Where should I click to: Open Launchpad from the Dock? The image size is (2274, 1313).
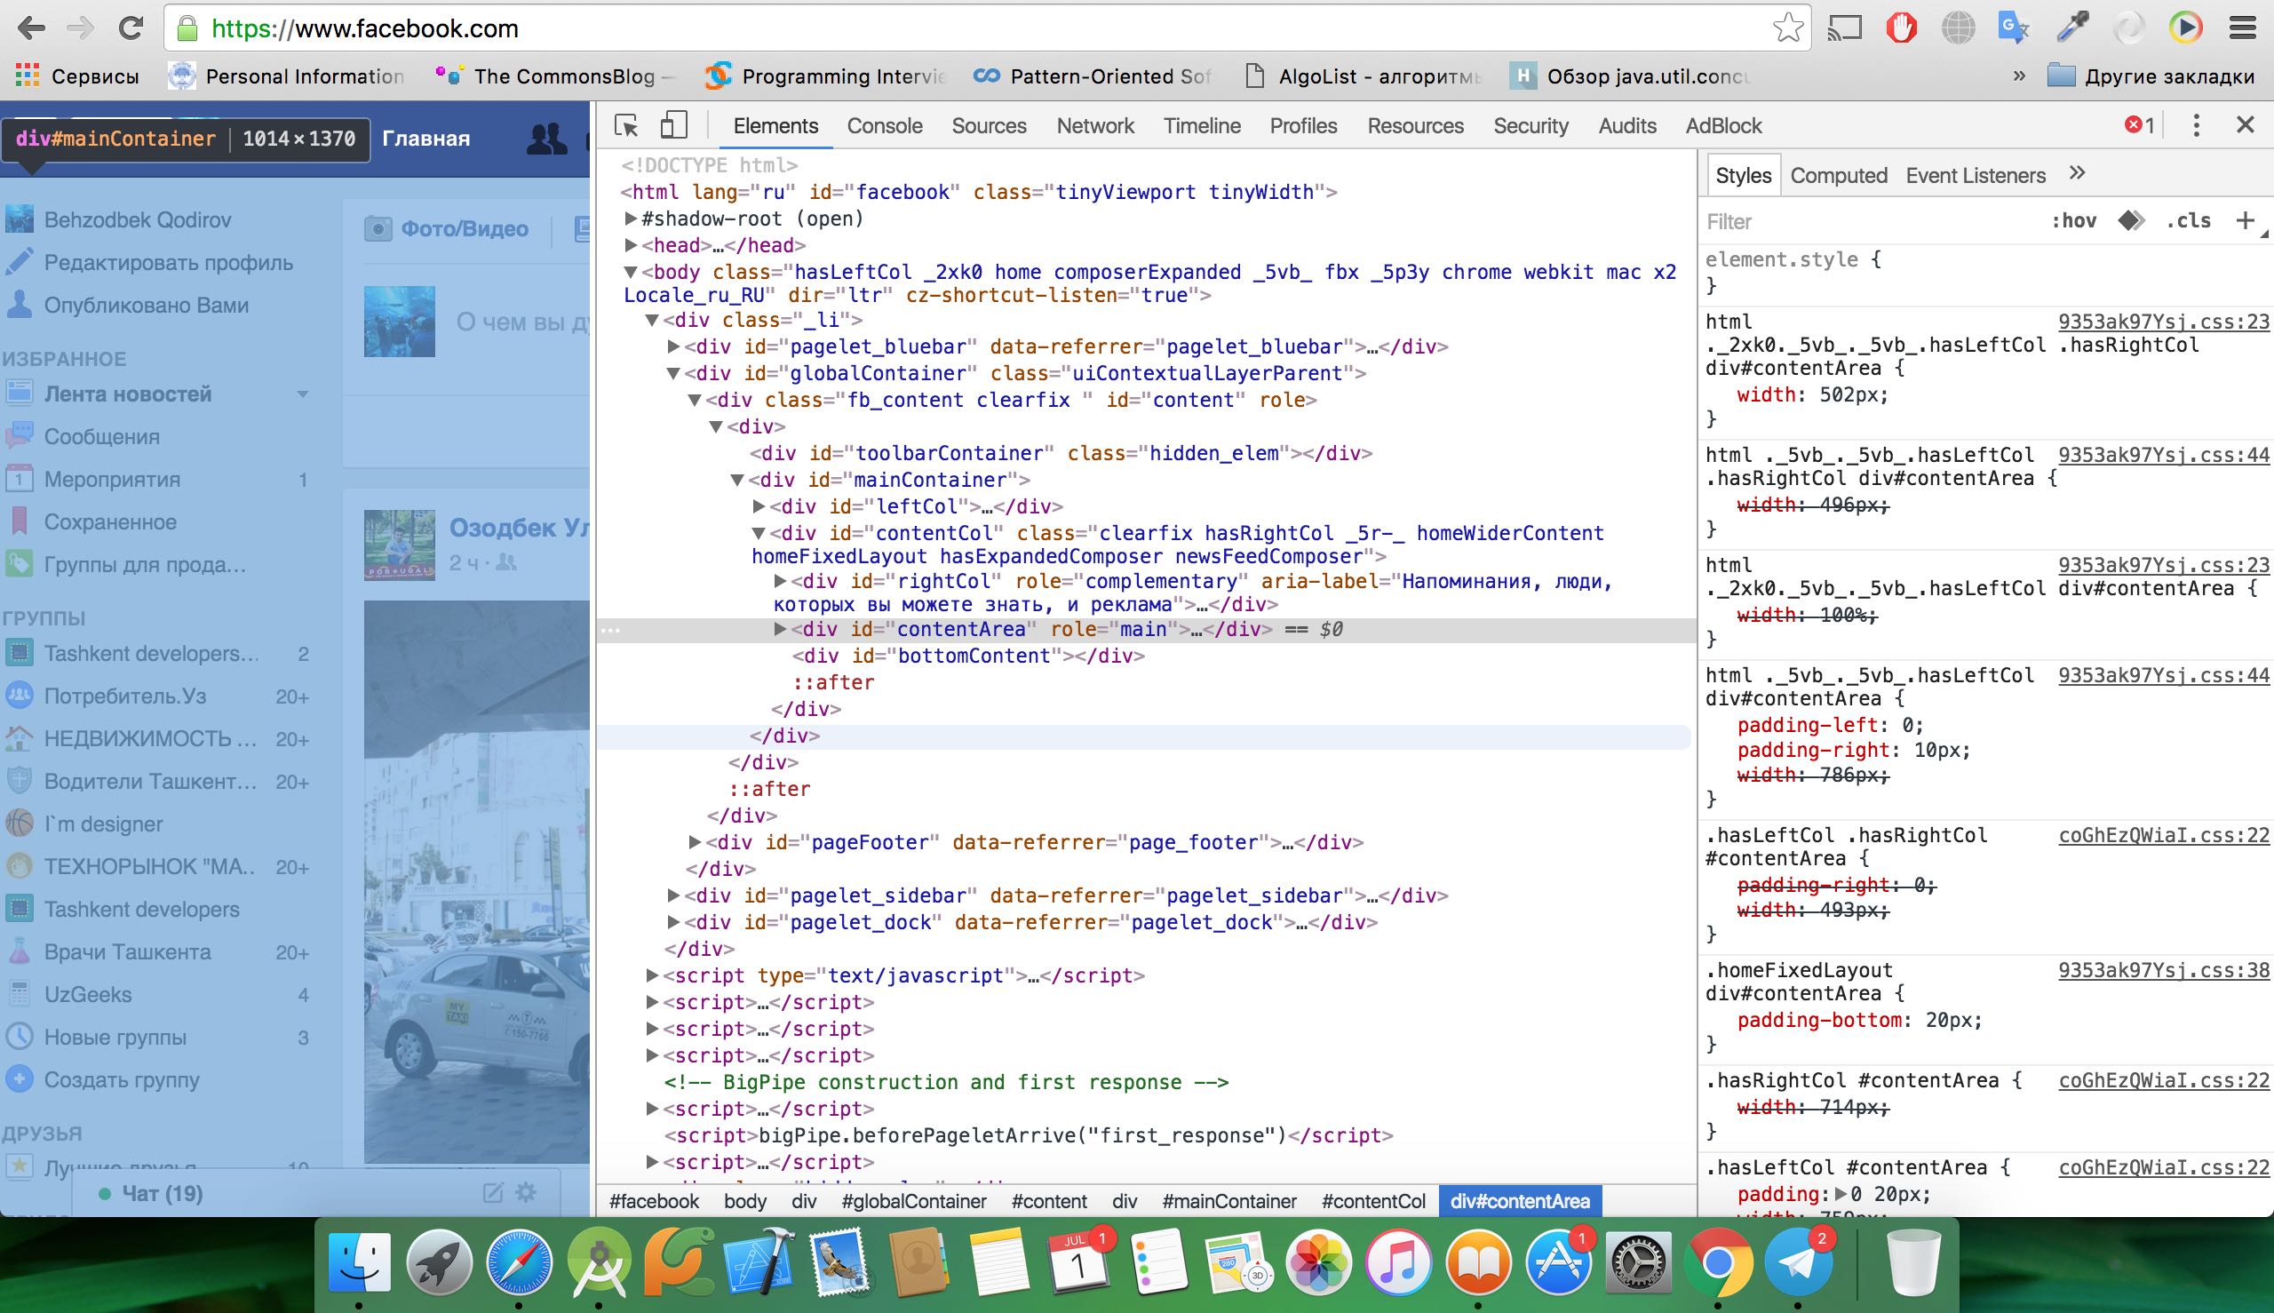pyautogui.click(x=439, y=1263)
